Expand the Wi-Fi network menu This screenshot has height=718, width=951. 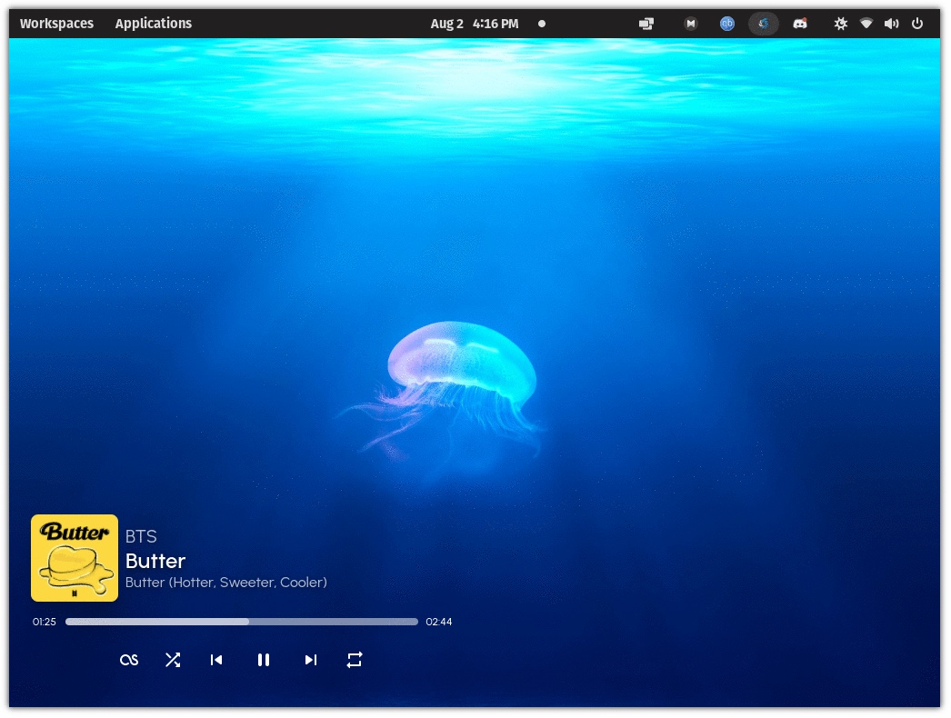click(x=866, y=24)
